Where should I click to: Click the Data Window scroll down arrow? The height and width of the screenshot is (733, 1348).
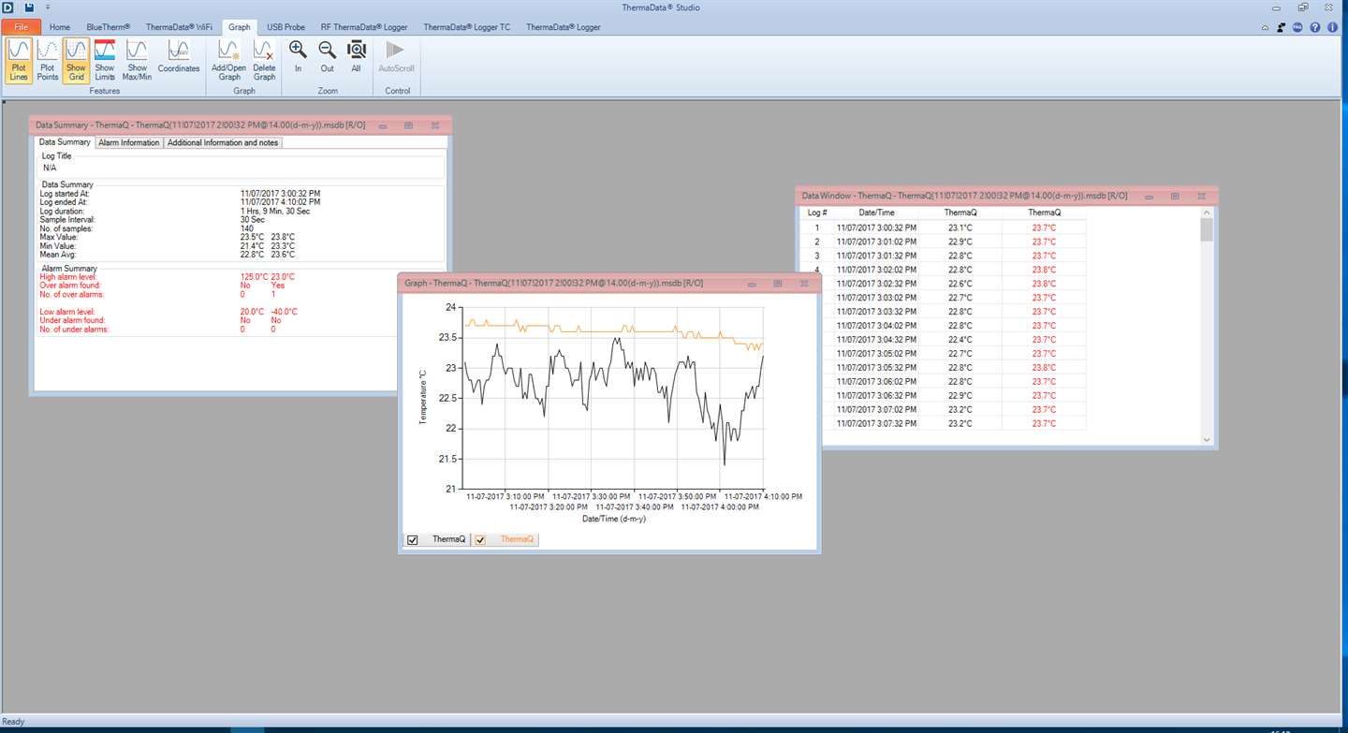(x=1207, y=439)
